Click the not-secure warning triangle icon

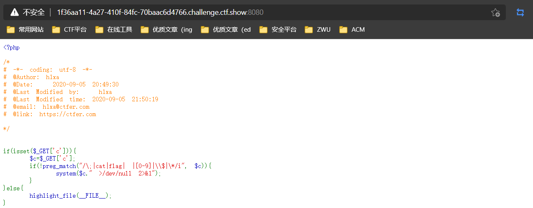click(x=14, y=12)
